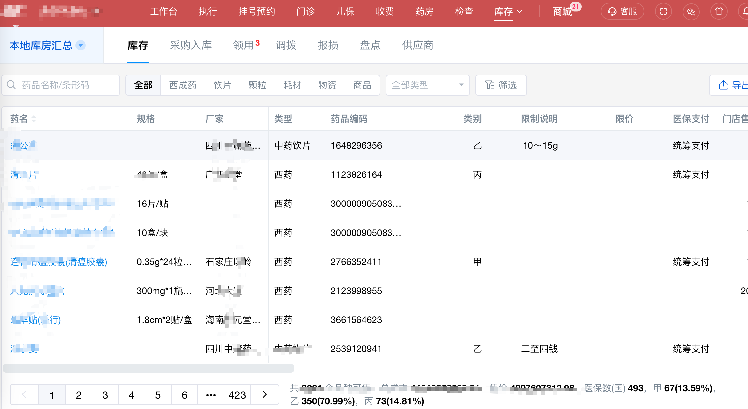Switch to the 供应商 tab
The width and height of the screenshot is (748, 409).
tap(418, 45)
